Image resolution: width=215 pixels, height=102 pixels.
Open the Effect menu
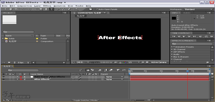click(x=47, y=6)
